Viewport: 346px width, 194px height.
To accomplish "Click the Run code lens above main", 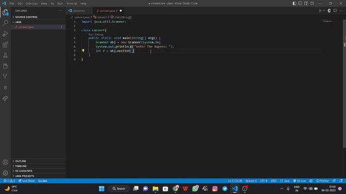I will [x=91, y=34].
